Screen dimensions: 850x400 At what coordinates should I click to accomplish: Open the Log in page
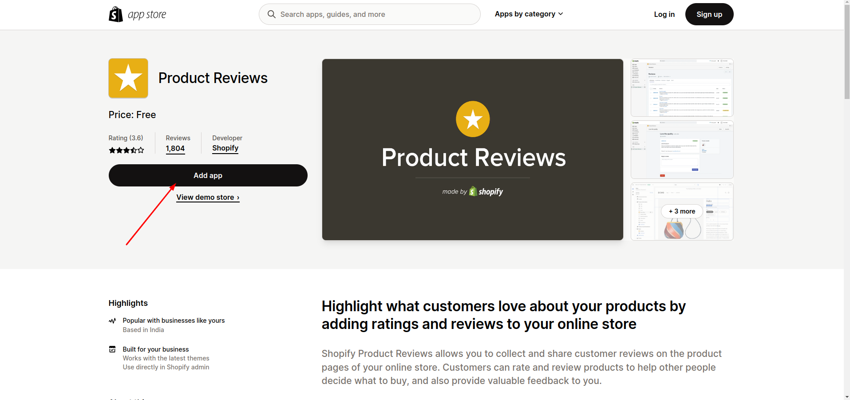[x=664, y=14]
